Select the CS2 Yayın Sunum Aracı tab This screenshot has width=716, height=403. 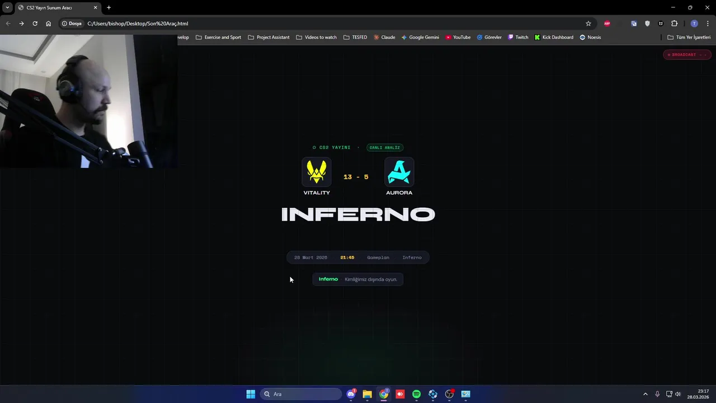(58, 8)
